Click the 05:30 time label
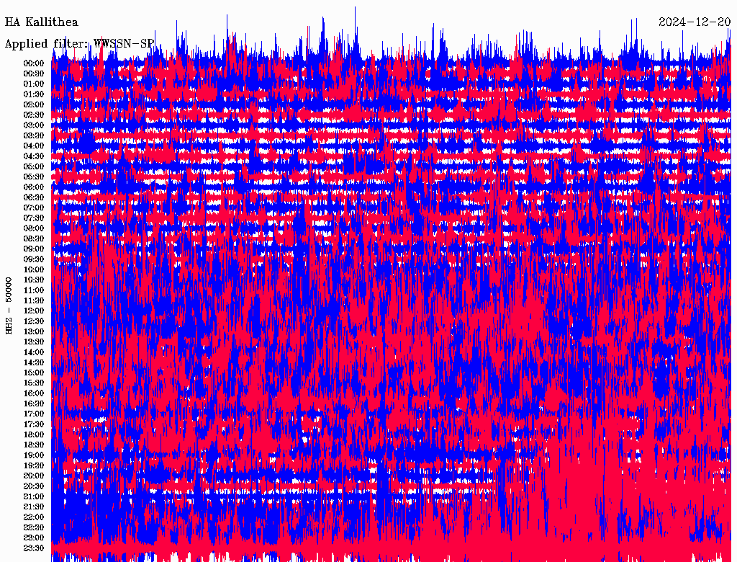The image size is (737, 562). click(x=34, y=177)
